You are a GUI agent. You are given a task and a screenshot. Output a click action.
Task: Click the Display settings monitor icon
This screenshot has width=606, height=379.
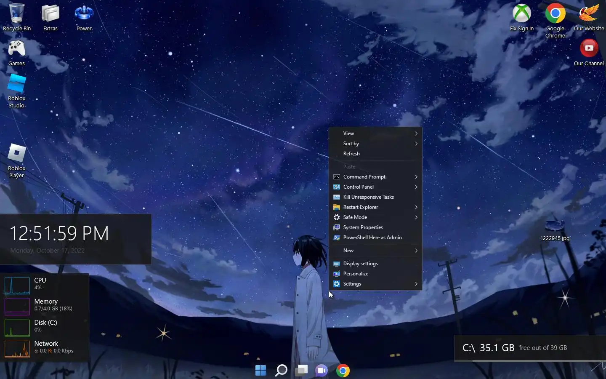coord(337,264)
